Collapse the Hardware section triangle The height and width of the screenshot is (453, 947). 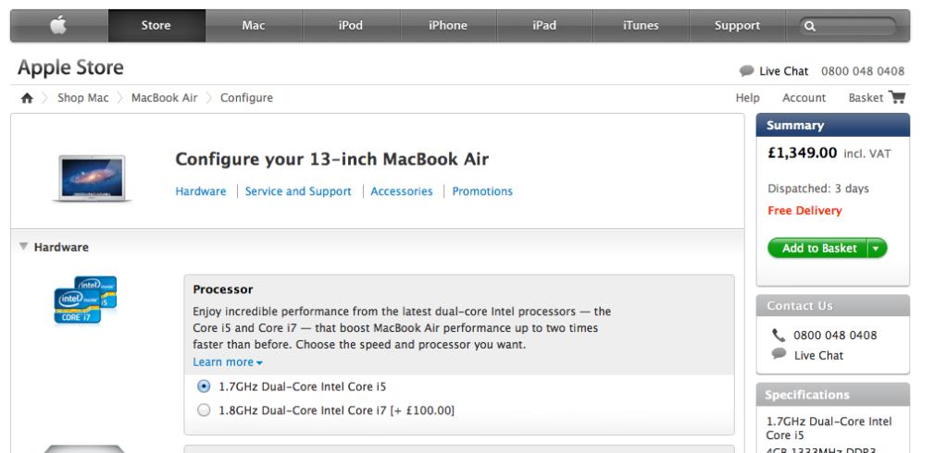pos(23,247)
